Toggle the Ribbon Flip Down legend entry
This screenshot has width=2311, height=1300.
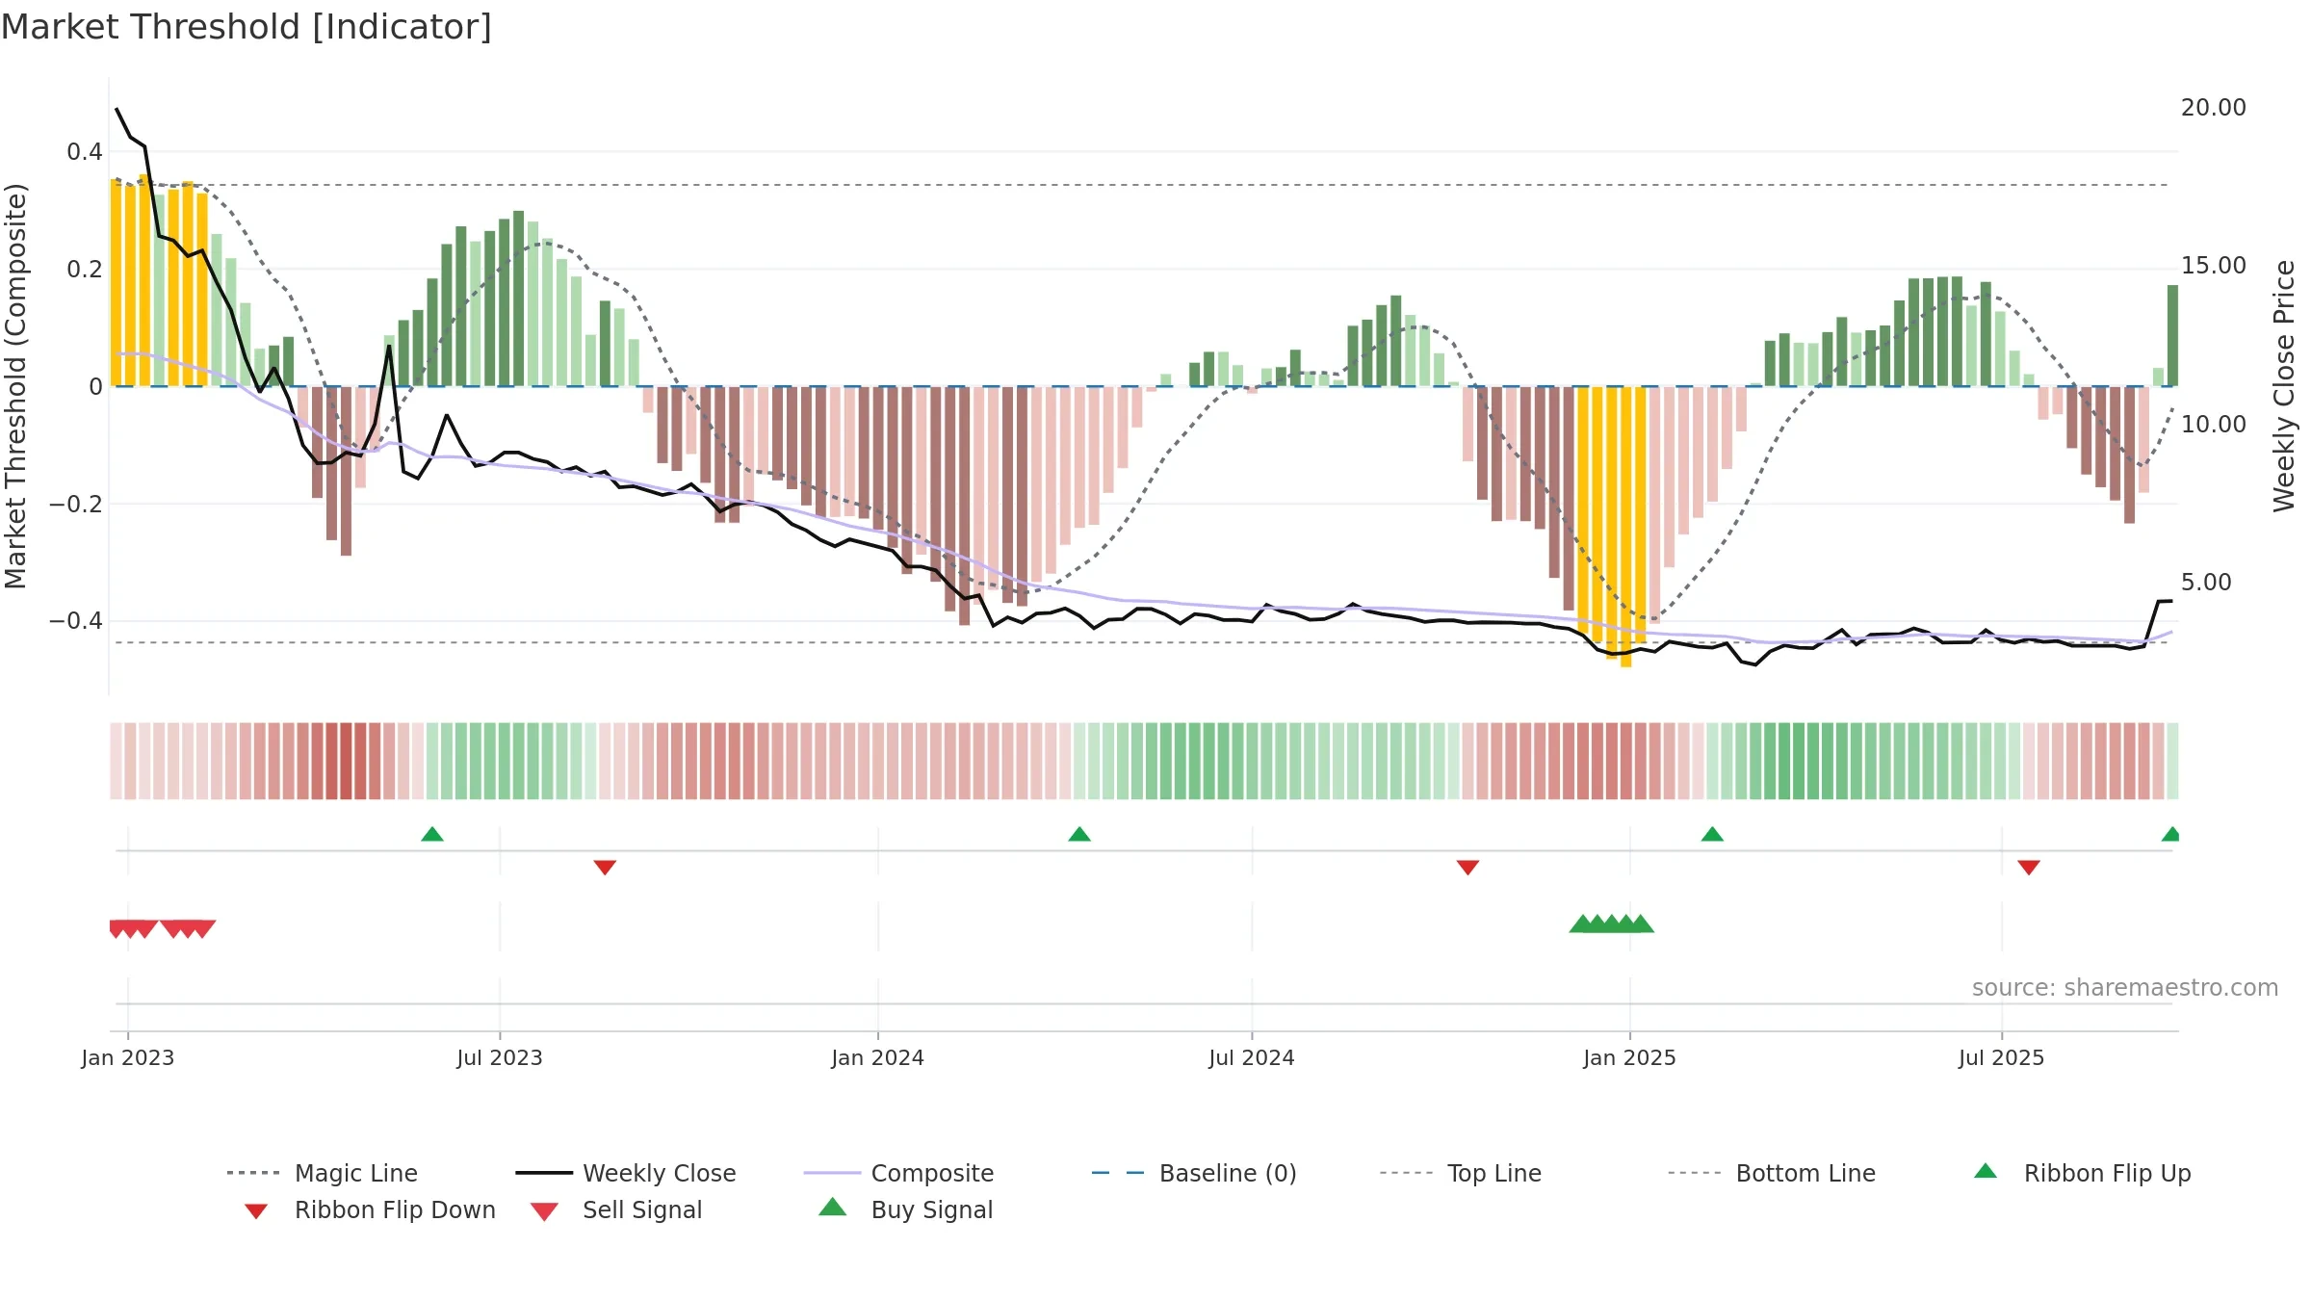[370, 1209]
